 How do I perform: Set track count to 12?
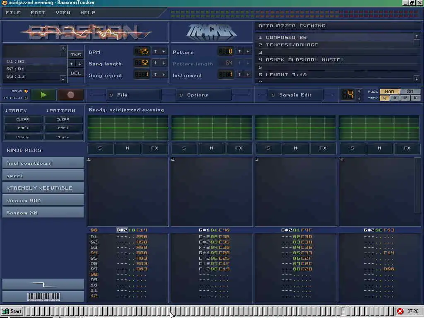coord(405,98)
